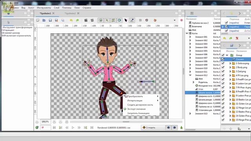Choose Интерполяция in context menu
Viewport: 251px width, 141px height.
pos(141,101)
